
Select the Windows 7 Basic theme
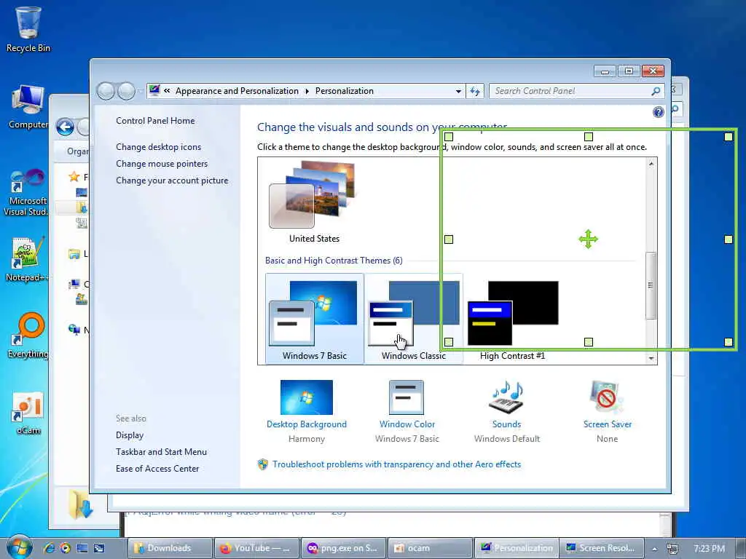[x=315, y=318]
